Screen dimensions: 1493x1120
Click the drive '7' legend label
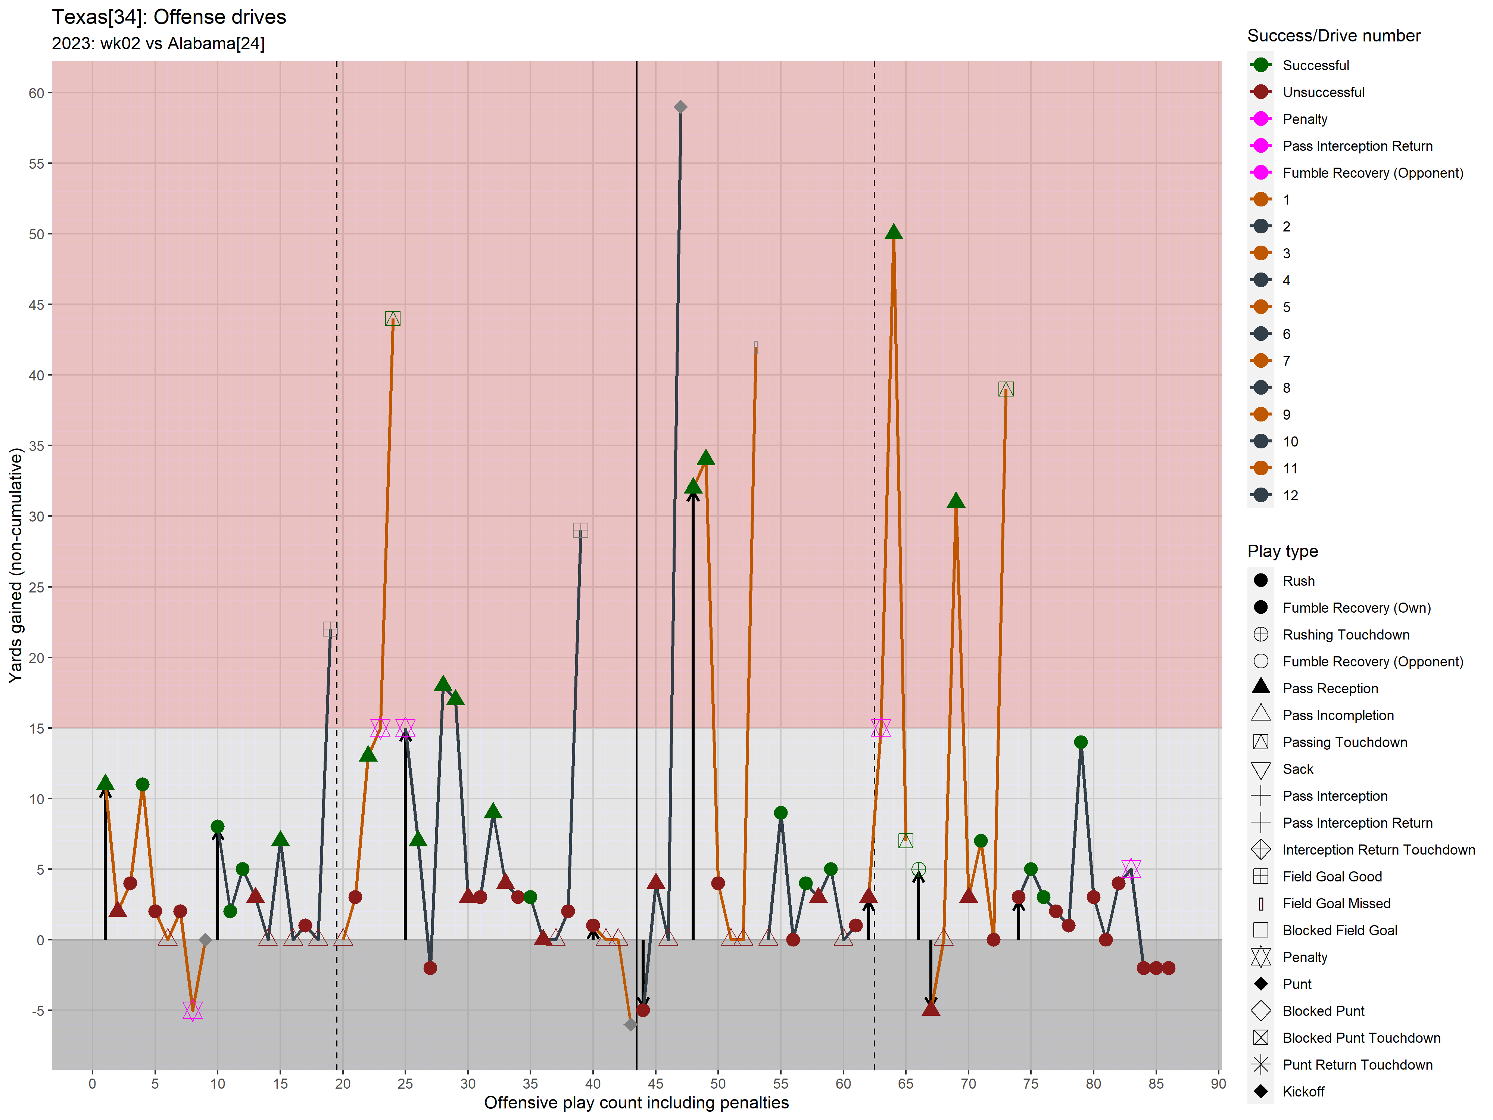[x=1287, y=361]
